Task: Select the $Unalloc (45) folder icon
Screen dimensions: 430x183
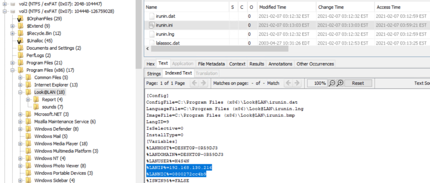Action: point(21,41)
